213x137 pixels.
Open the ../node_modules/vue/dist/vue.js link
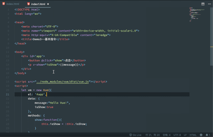[x=62, y=82]
